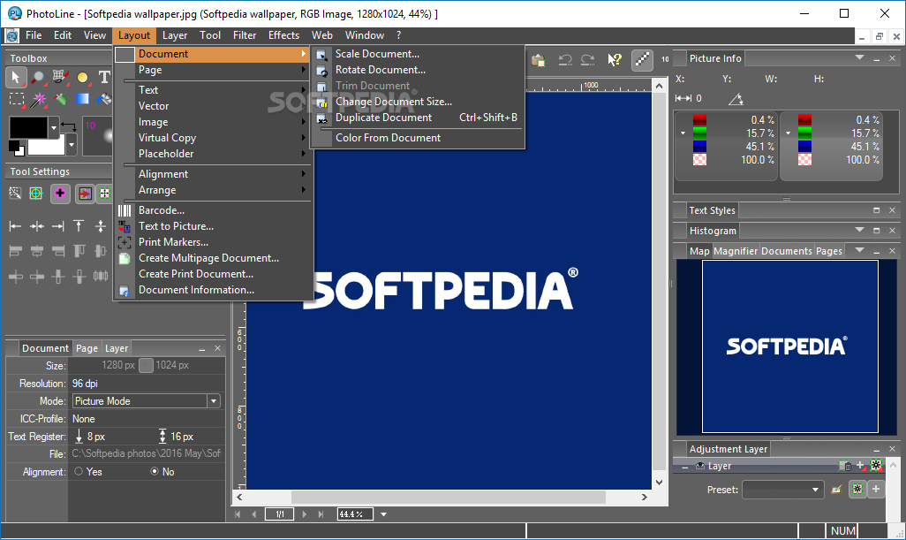Viewport: 906px width, 540px height.
Task: Select the Text tool in Toolbox
Action: (104, 77)
